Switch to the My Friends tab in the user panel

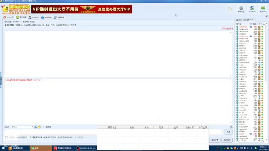point(239,20)
